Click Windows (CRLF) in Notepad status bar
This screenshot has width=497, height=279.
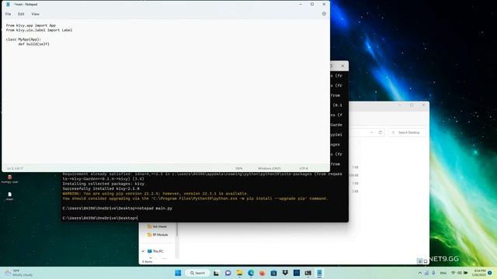[x=269, y=169]
